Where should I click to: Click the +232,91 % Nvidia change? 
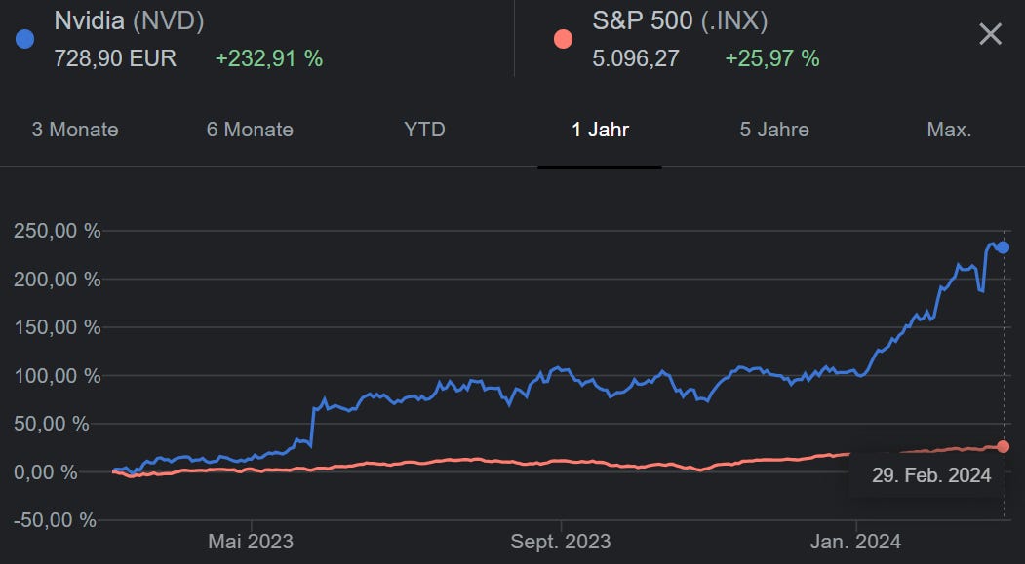[x=269, y=58]
